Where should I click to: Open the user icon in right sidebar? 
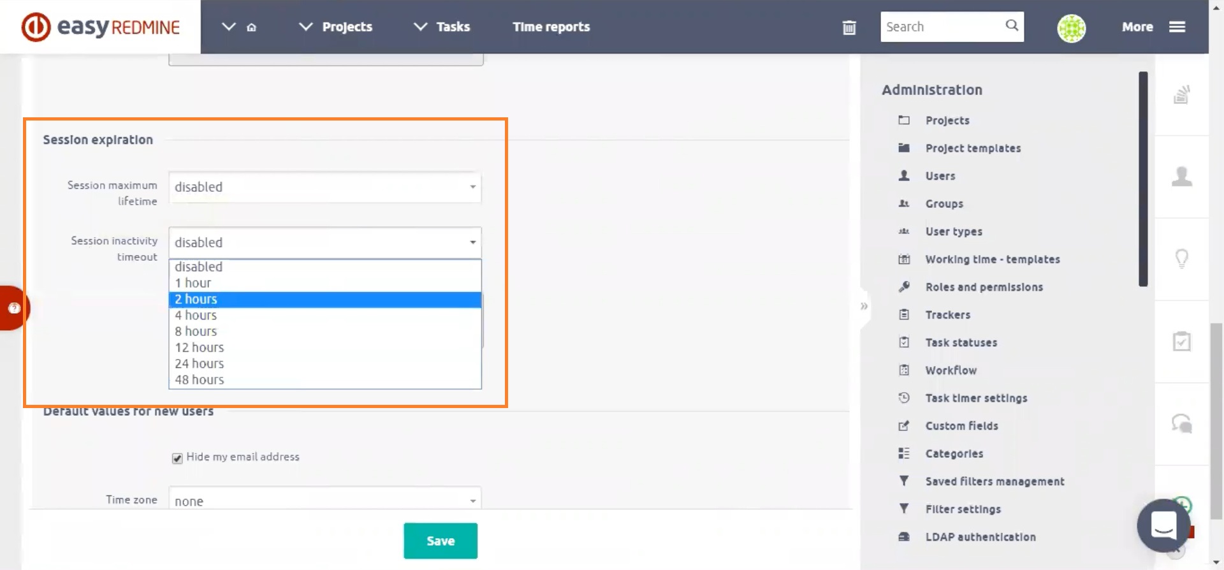tap(1181, 177)
